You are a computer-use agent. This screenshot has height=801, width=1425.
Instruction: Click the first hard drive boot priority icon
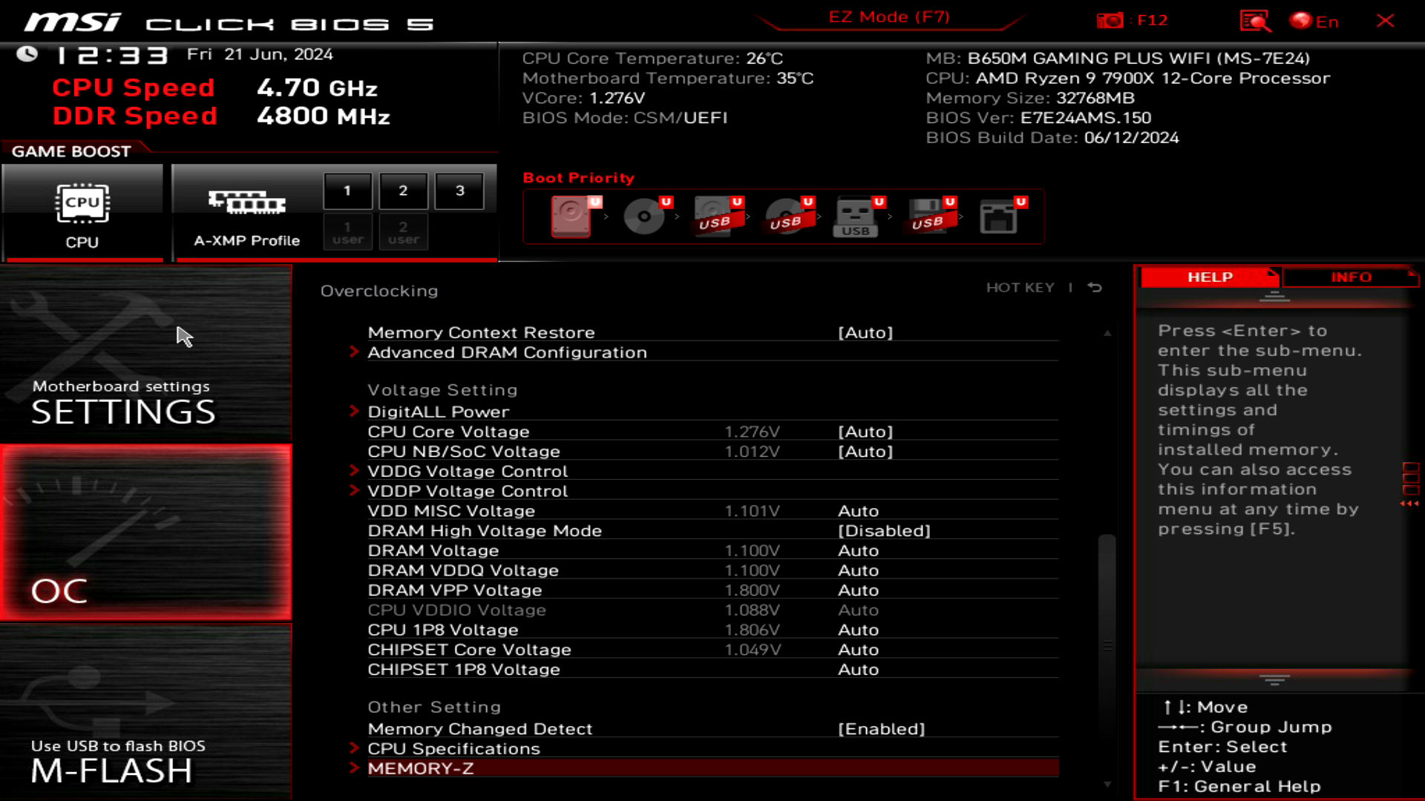click(x=571, y=215)
